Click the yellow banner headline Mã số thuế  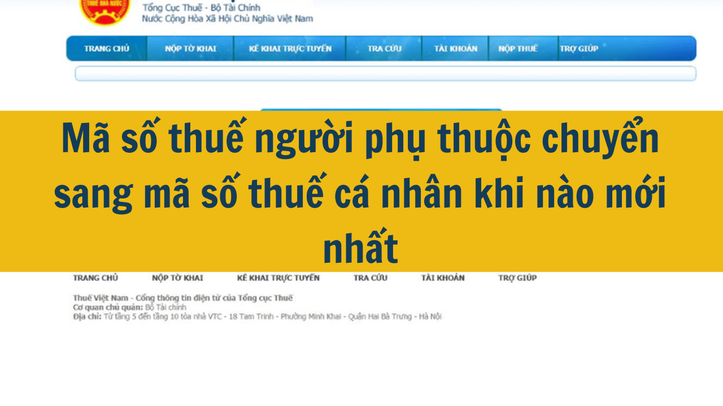pyautogui.click(x=361, y=192)
